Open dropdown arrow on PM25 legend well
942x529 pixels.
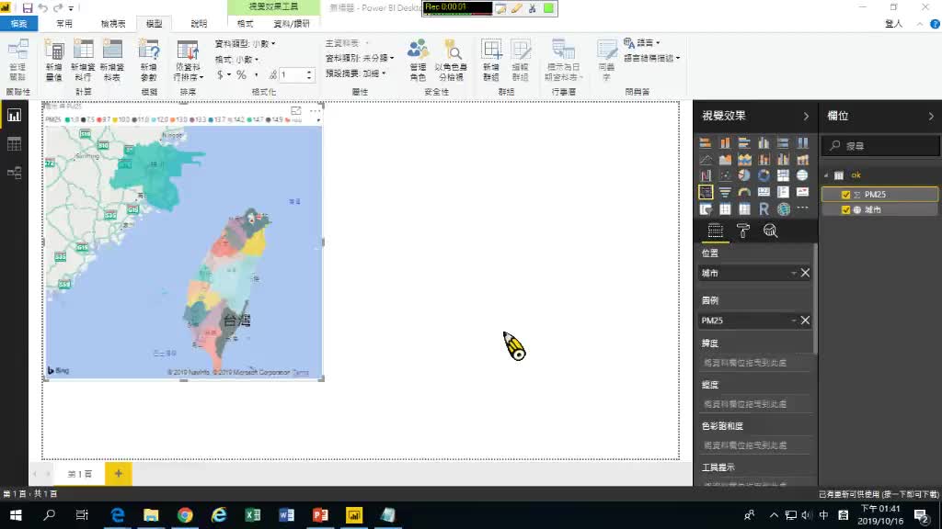point(794,321)
